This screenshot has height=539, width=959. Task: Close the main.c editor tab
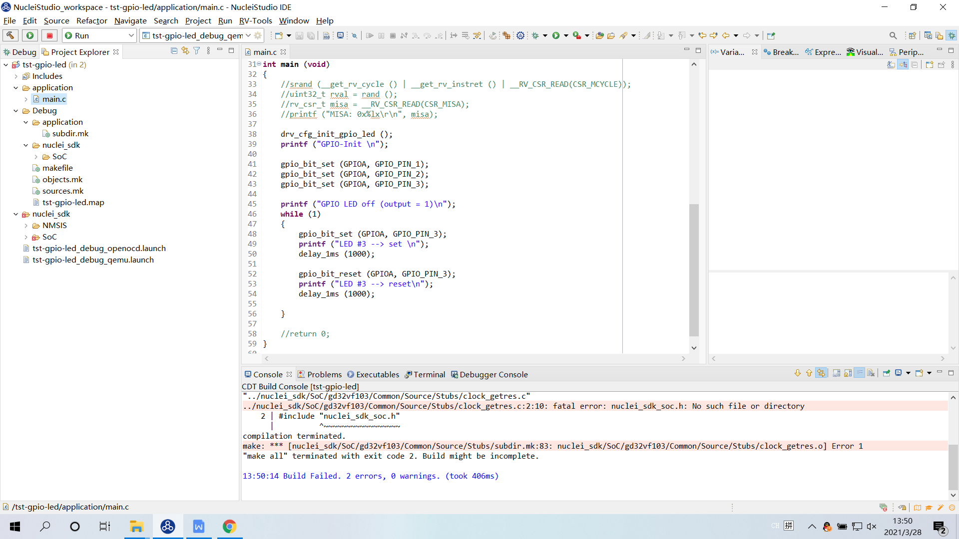point(283,52)
